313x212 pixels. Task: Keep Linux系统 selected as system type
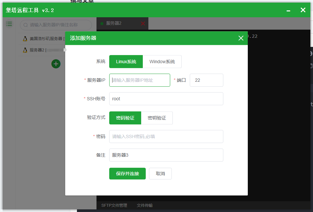click(126, 62)
